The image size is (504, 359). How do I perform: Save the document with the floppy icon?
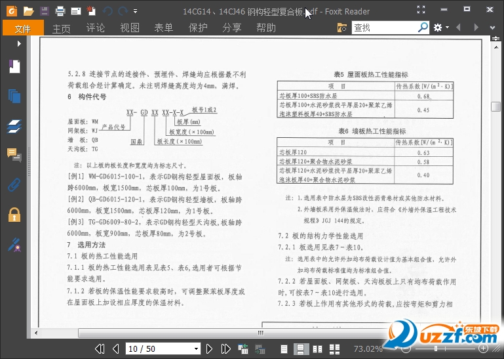[45, 11]
